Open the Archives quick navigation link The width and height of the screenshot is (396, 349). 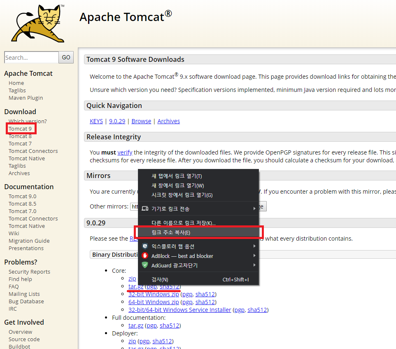(x=168, y=121)
